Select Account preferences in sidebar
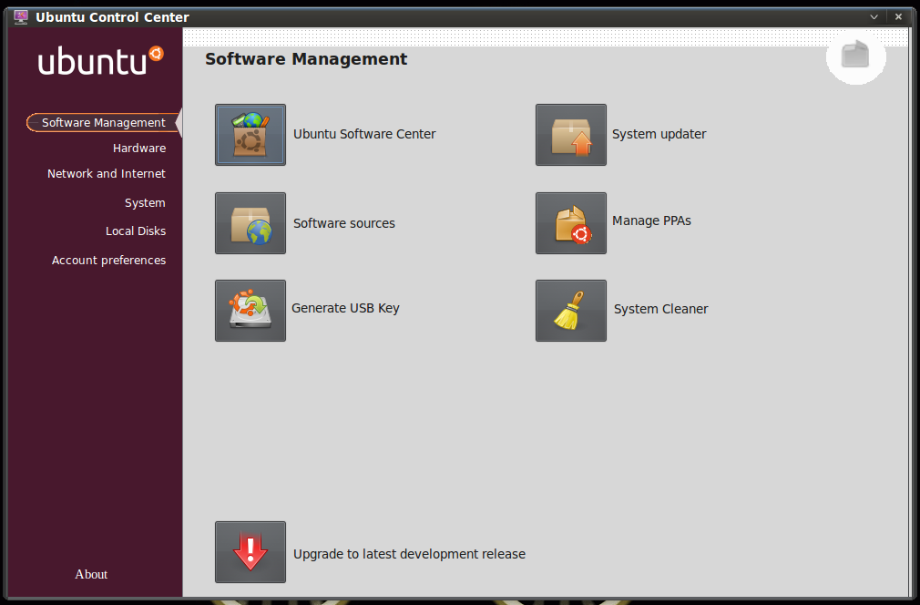 coord(108,260)
